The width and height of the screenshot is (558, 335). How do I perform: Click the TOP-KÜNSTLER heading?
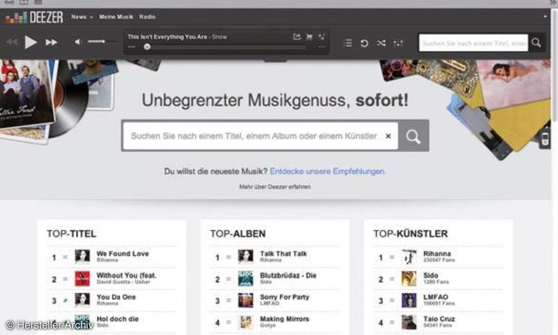[x=410, y=234]
